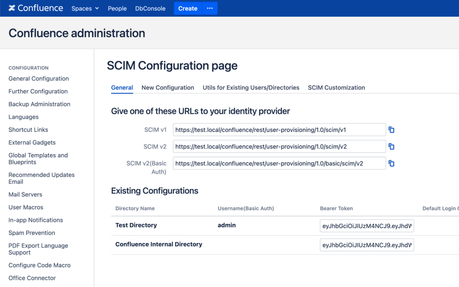Open the more options ellipsis next to Create

[209, 8]
